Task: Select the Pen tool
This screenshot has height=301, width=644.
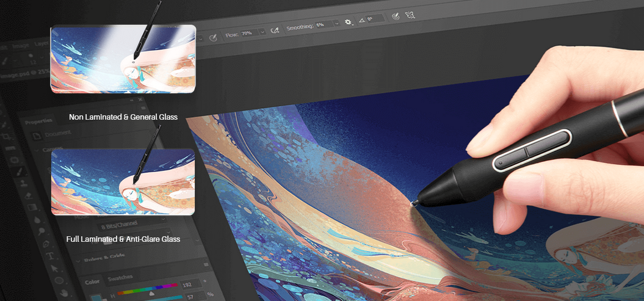Action: [x=46, y=244]
